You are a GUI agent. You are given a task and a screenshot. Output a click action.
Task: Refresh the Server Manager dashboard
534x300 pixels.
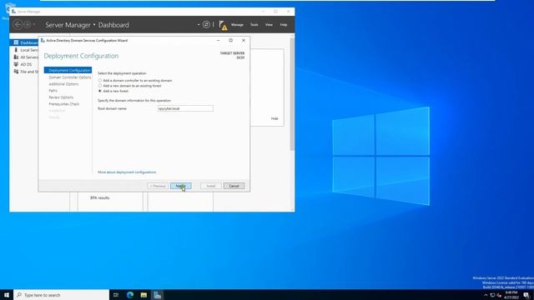pyautogui.click(x=206, y=24)
